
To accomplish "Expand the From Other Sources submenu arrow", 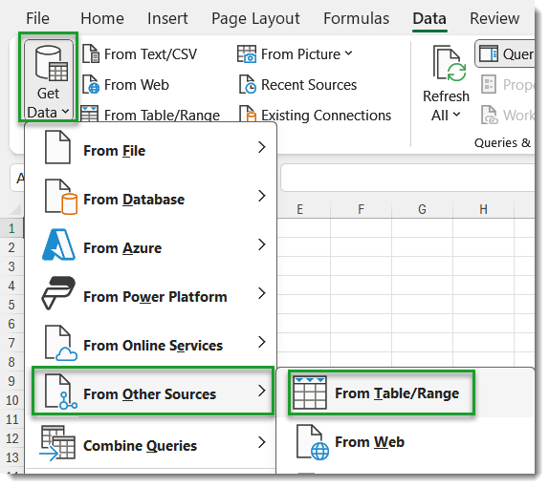I will 261,391.
